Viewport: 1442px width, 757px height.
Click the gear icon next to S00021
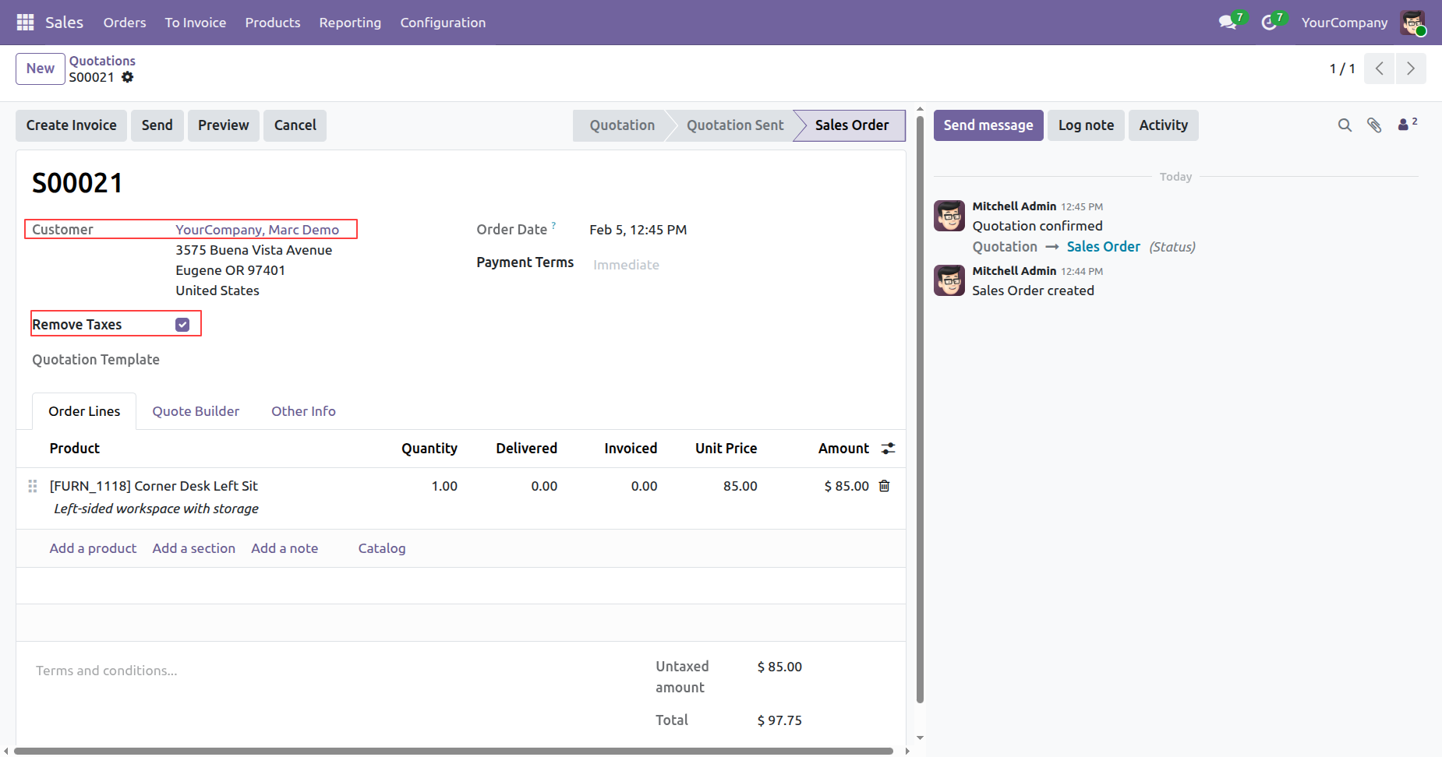point(128,77)
